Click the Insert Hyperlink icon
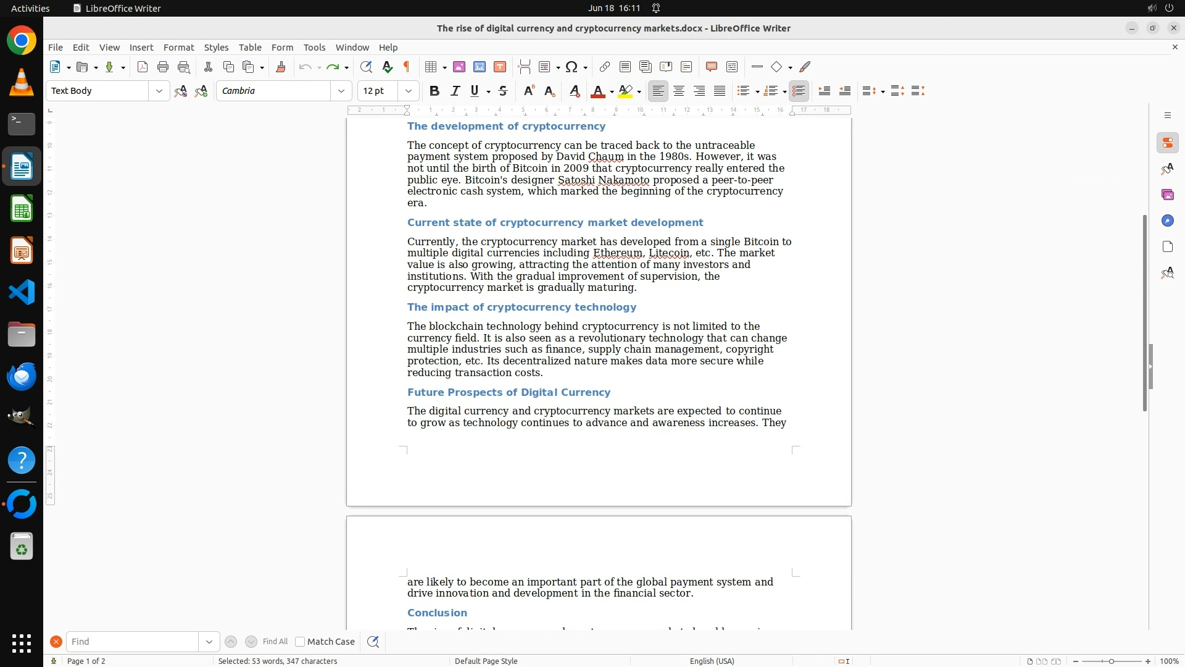 [605, 67]
